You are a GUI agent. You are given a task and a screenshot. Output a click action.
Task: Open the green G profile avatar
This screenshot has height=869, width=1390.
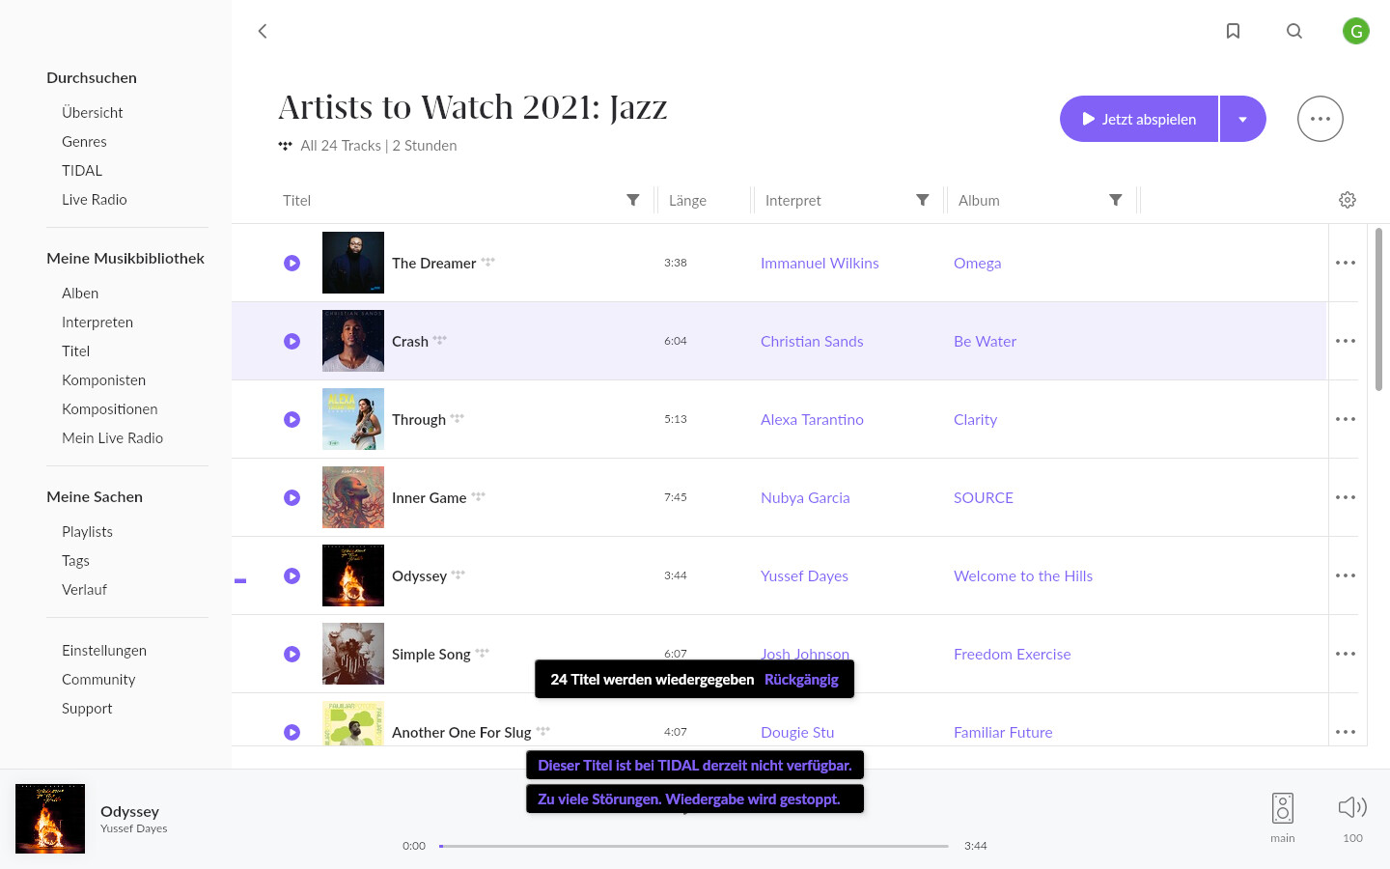tap(1356, 31)
